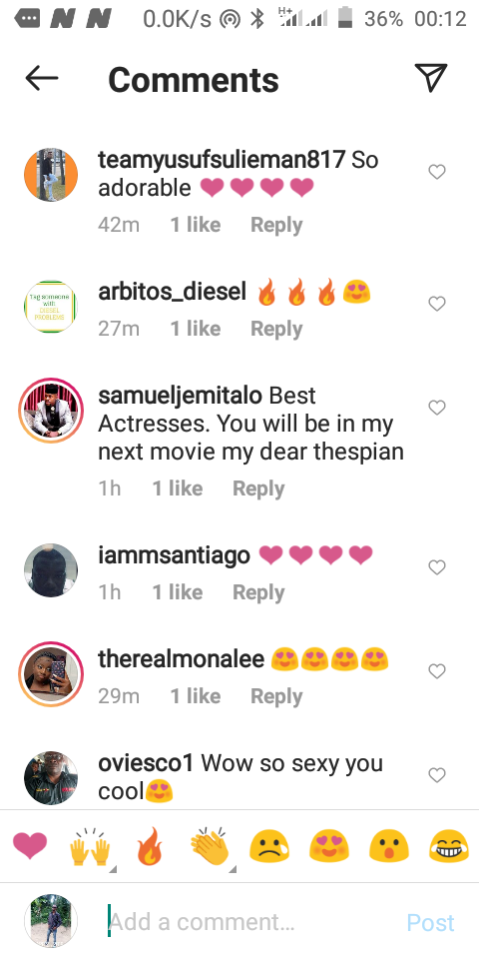Insert the heart-eyes emoji
The image size is (479, 959).
[328, 847]
